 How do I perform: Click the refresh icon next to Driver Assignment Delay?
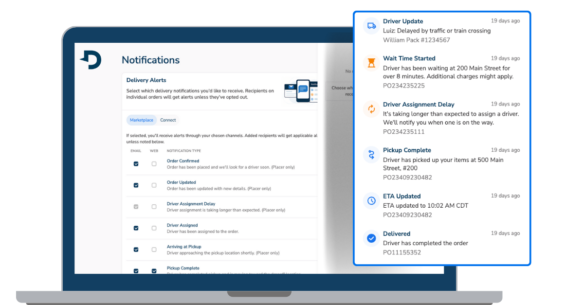[371, 109]
